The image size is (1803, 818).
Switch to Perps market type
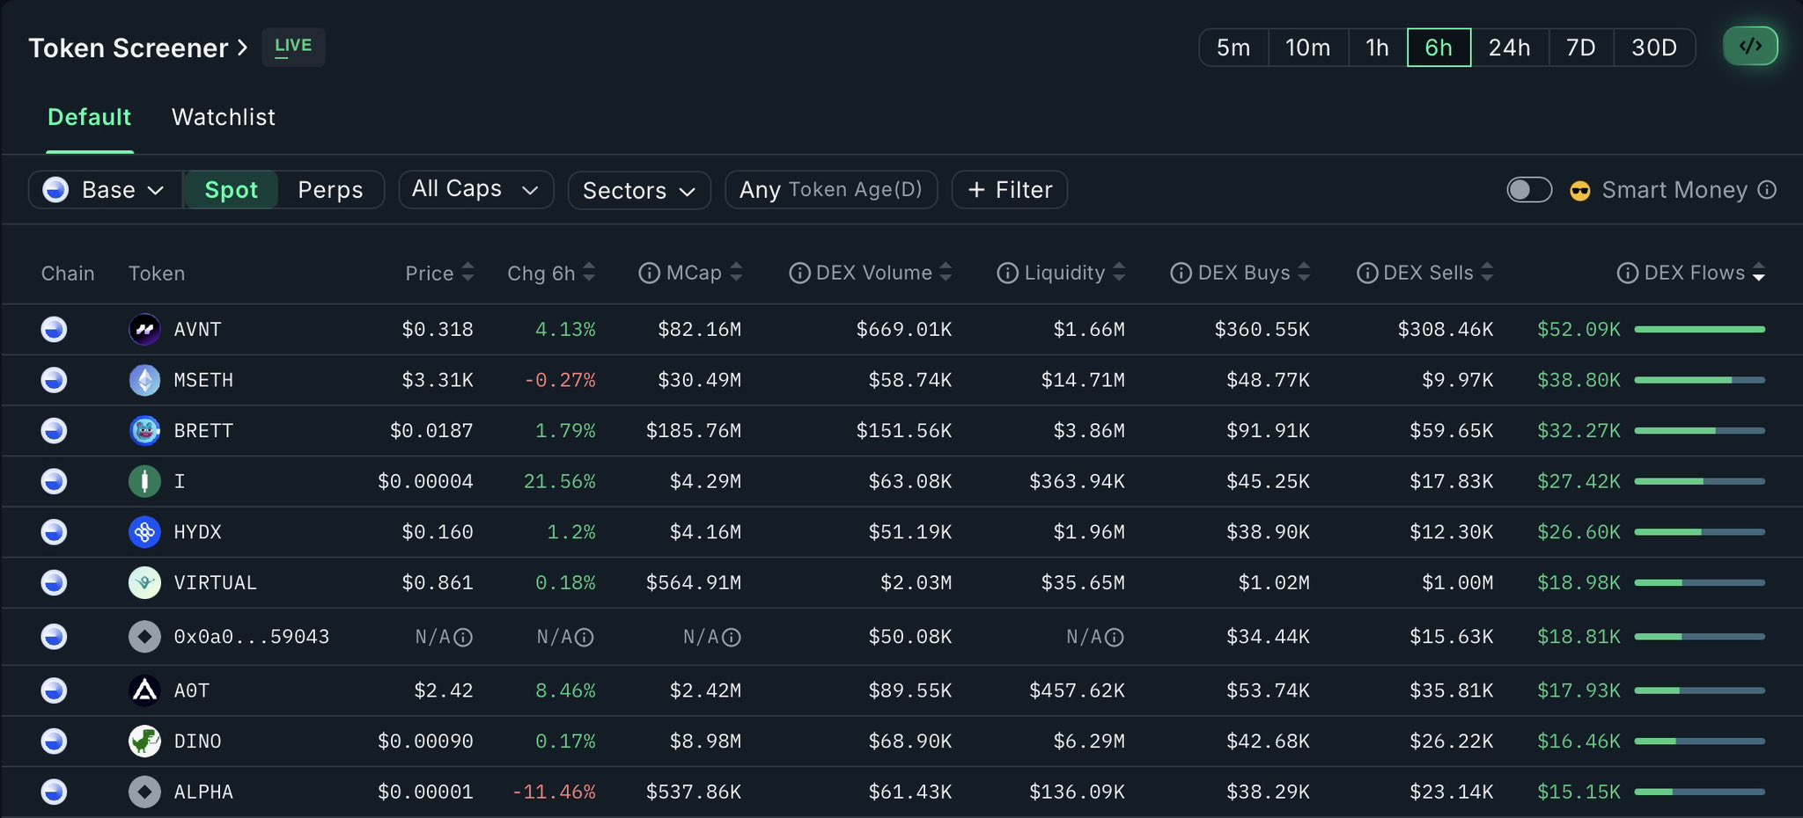click(330, 190)
